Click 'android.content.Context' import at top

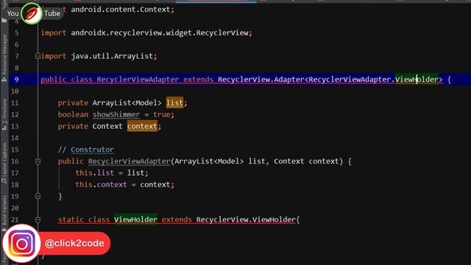[x=121, y=10]
